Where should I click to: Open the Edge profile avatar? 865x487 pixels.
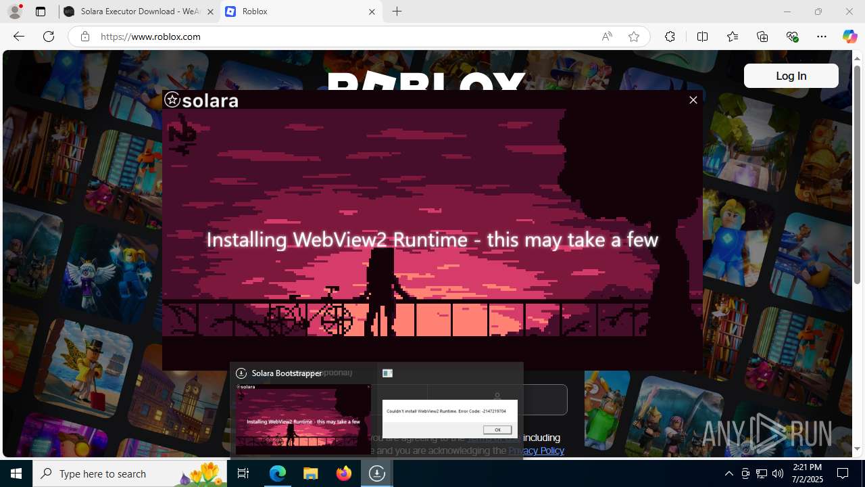pyautogui.click(x=14, y=11)
